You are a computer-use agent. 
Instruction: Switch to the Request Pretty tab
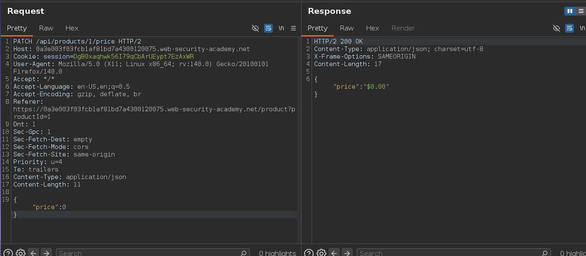point(17,28)
